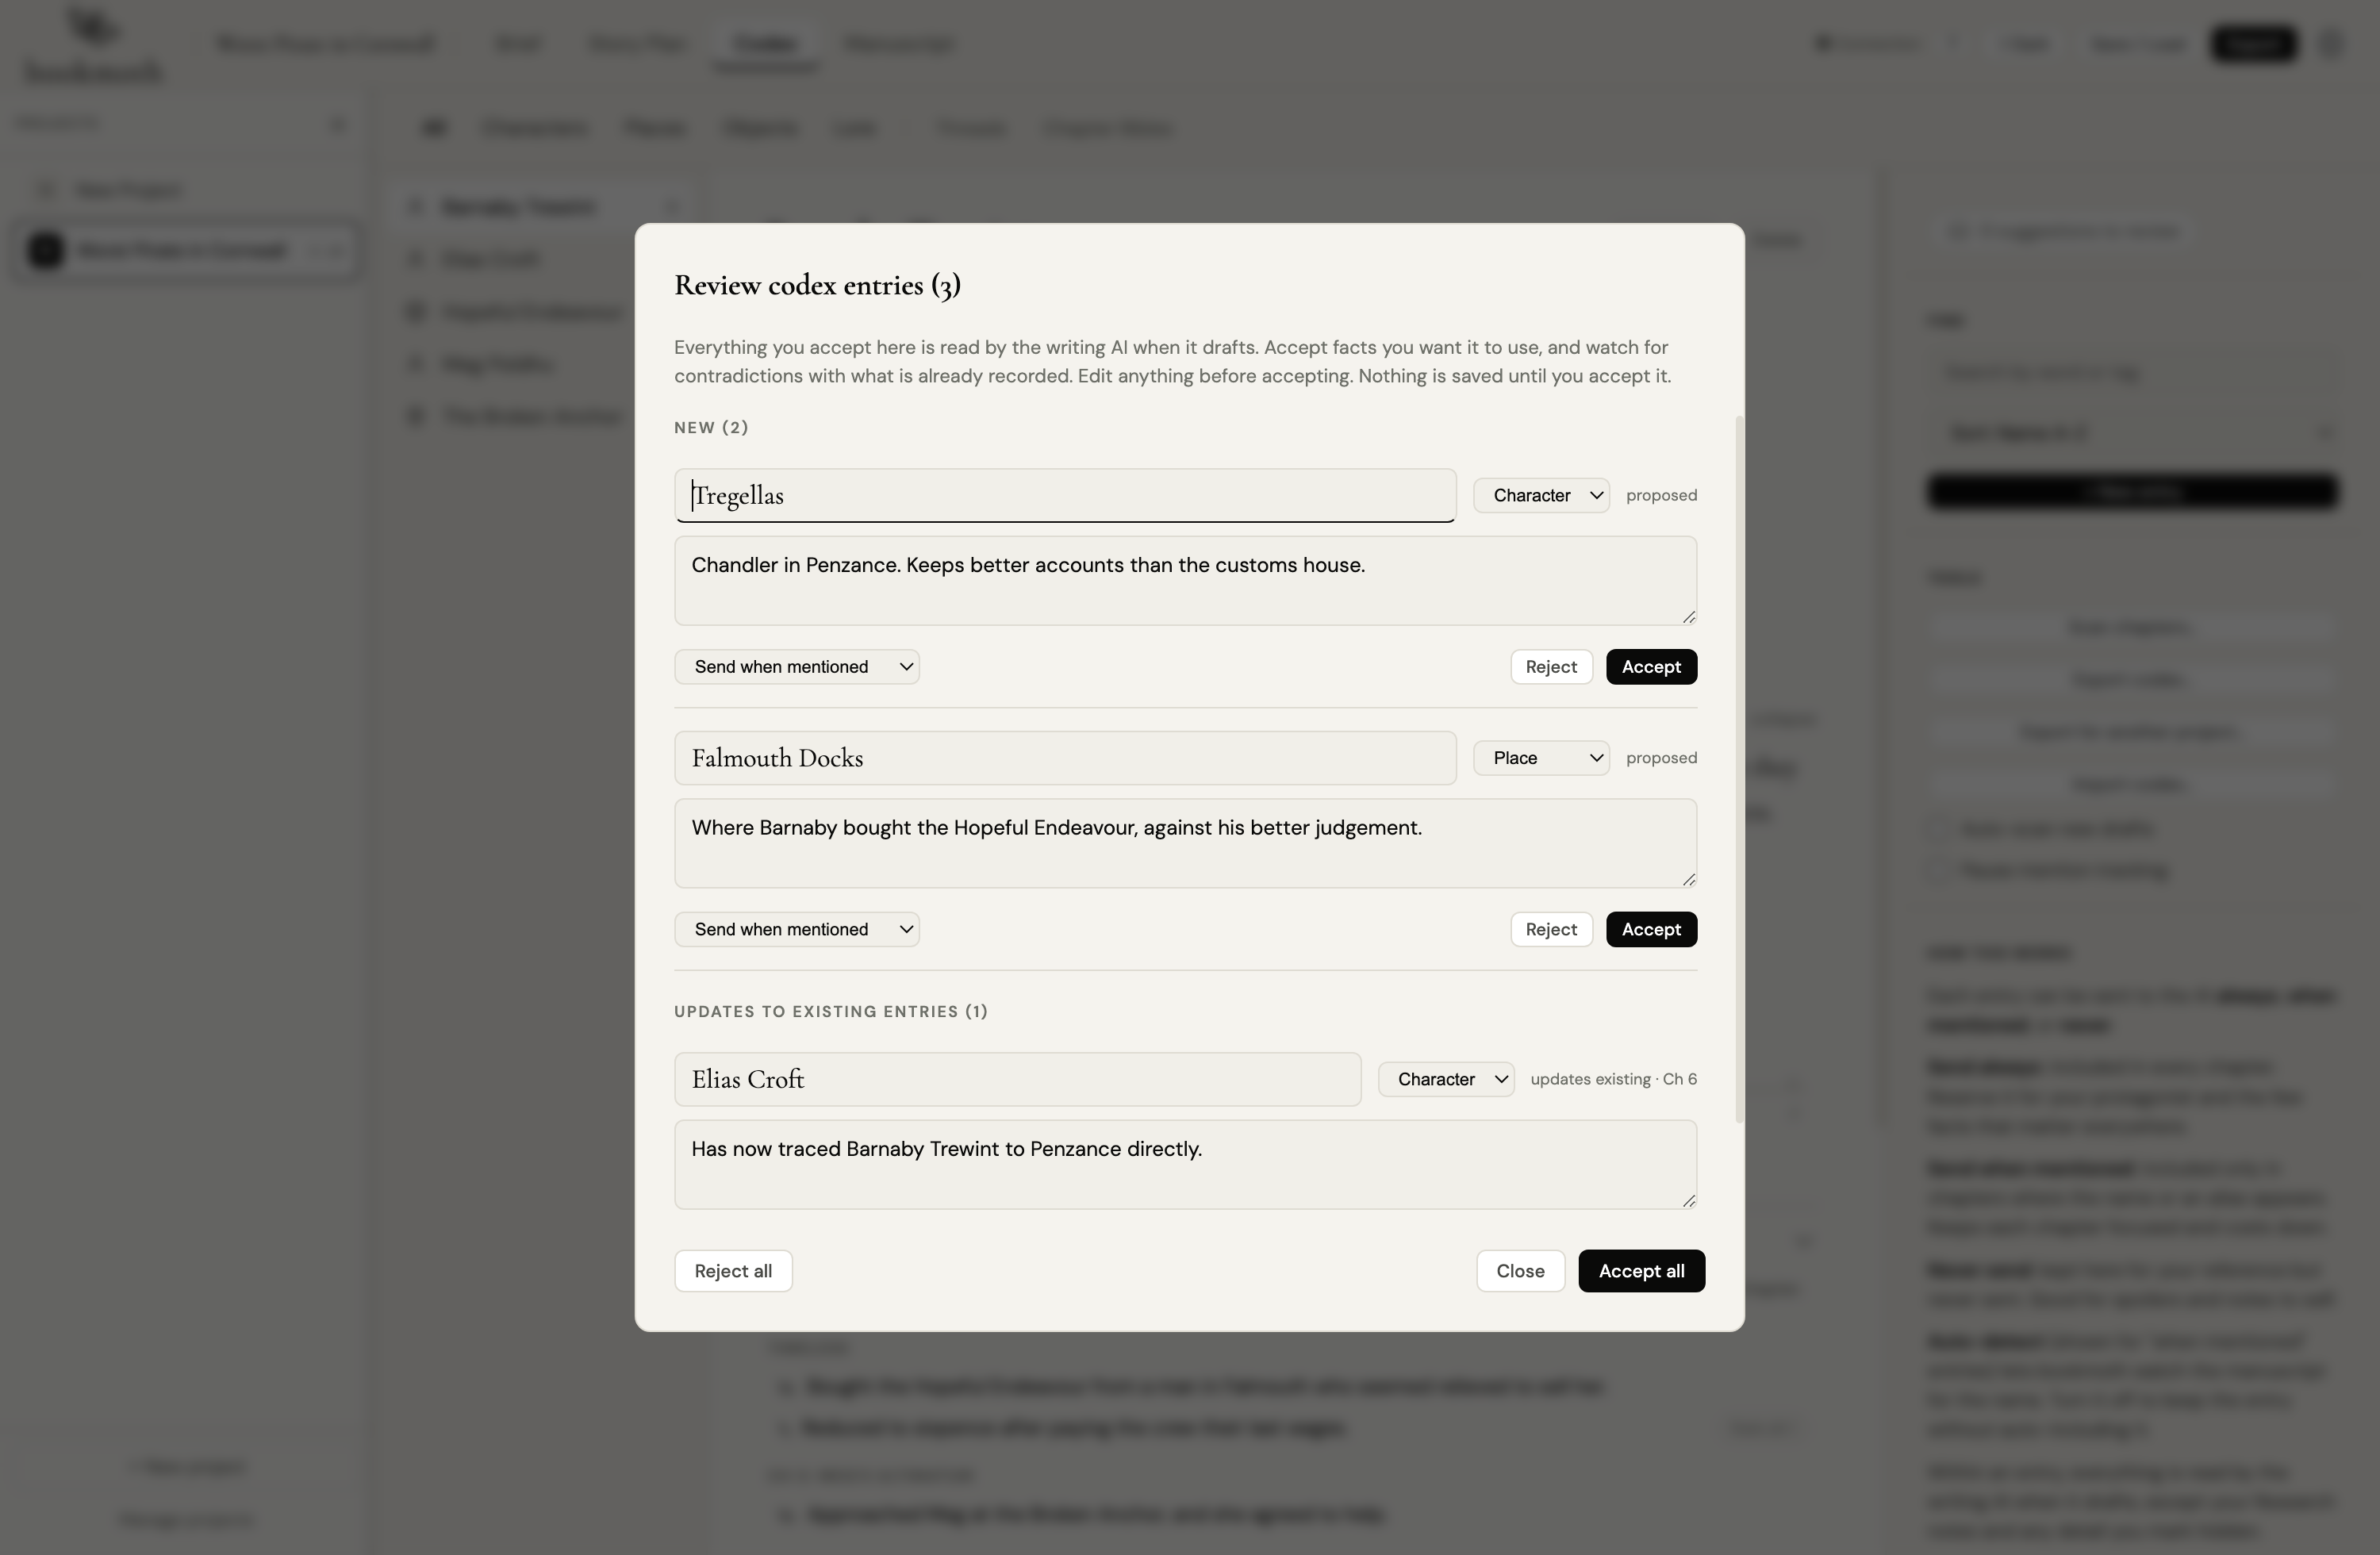Click 'UPDATES TO EXISTING ENTRIES (1)' label
The height and width of the screenshot is (1555, 2380).
point(831,1012)
